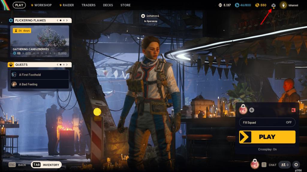Open the inbox icon with notification badge

pos(273,5)
